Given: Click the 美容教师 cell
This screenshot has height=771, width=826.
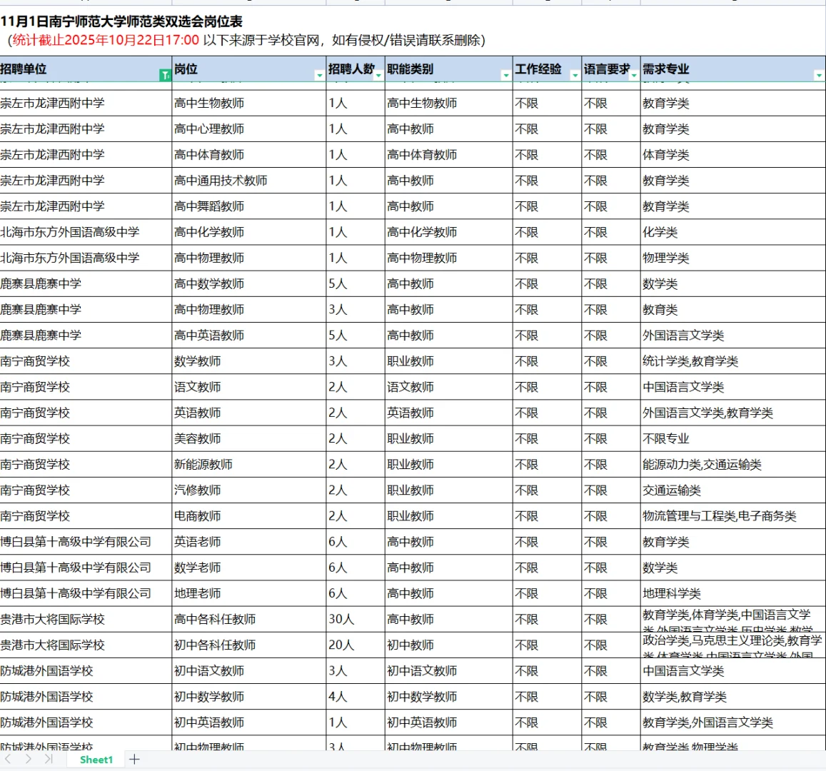Looking at the screenshot, I should (x=248, y=439).
